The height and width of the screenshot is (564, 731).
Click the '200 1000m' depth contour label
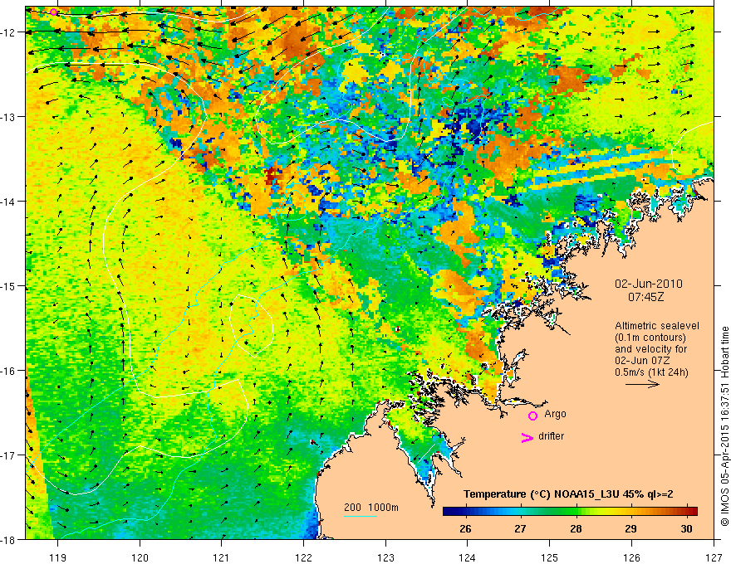[371, 508]
